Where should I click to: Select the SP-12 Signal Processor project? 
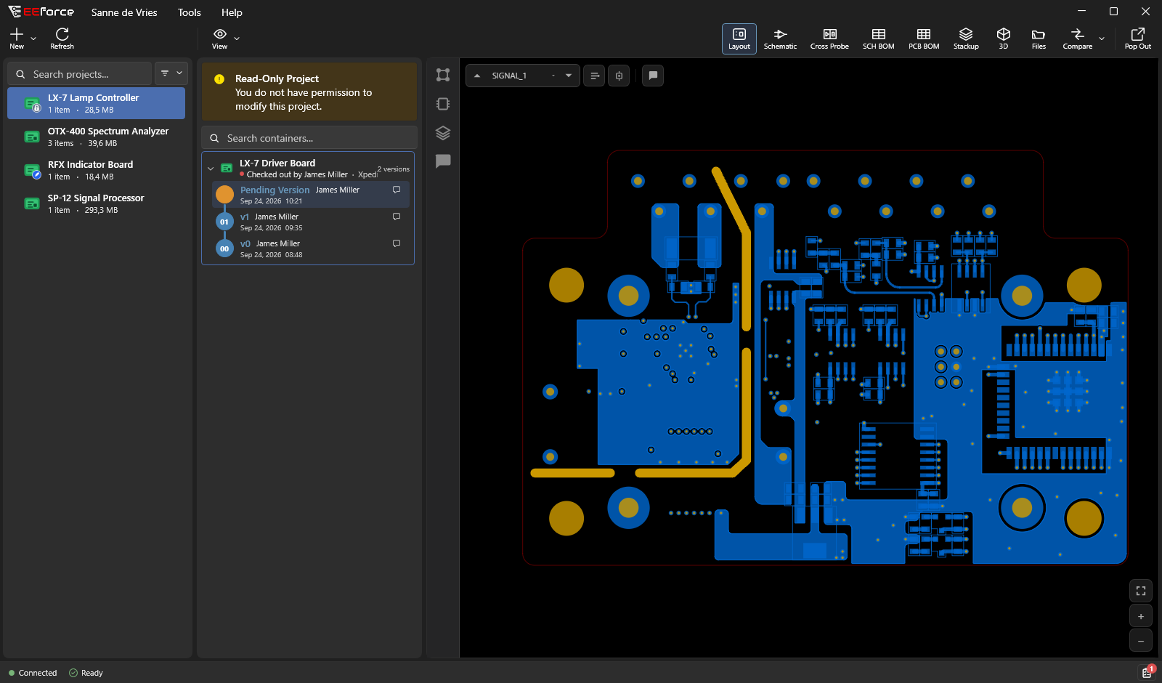coord(96,203)
